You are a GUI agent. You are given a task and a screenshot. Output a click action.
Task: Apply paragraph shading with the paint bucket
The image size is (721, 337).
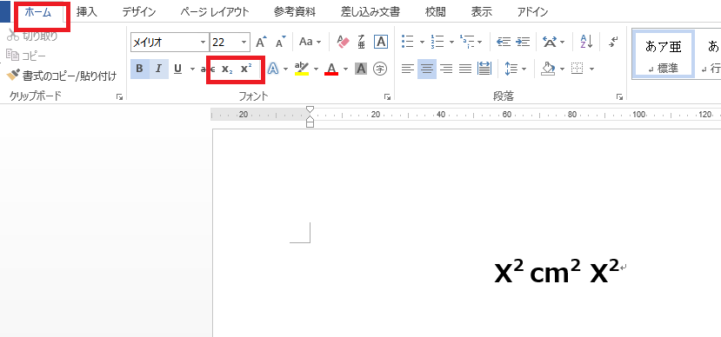click(548, 69)
